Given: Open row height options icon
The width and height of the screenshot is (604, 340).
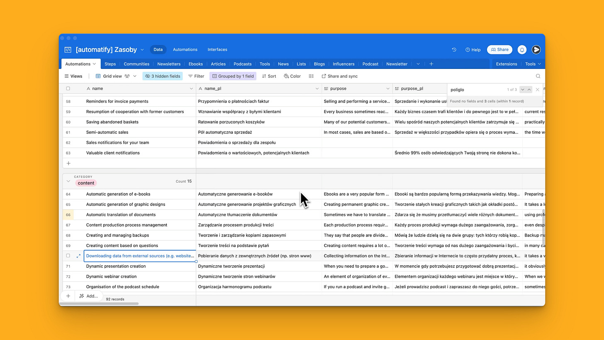Looking at the screenshot, I should point(311,76).
